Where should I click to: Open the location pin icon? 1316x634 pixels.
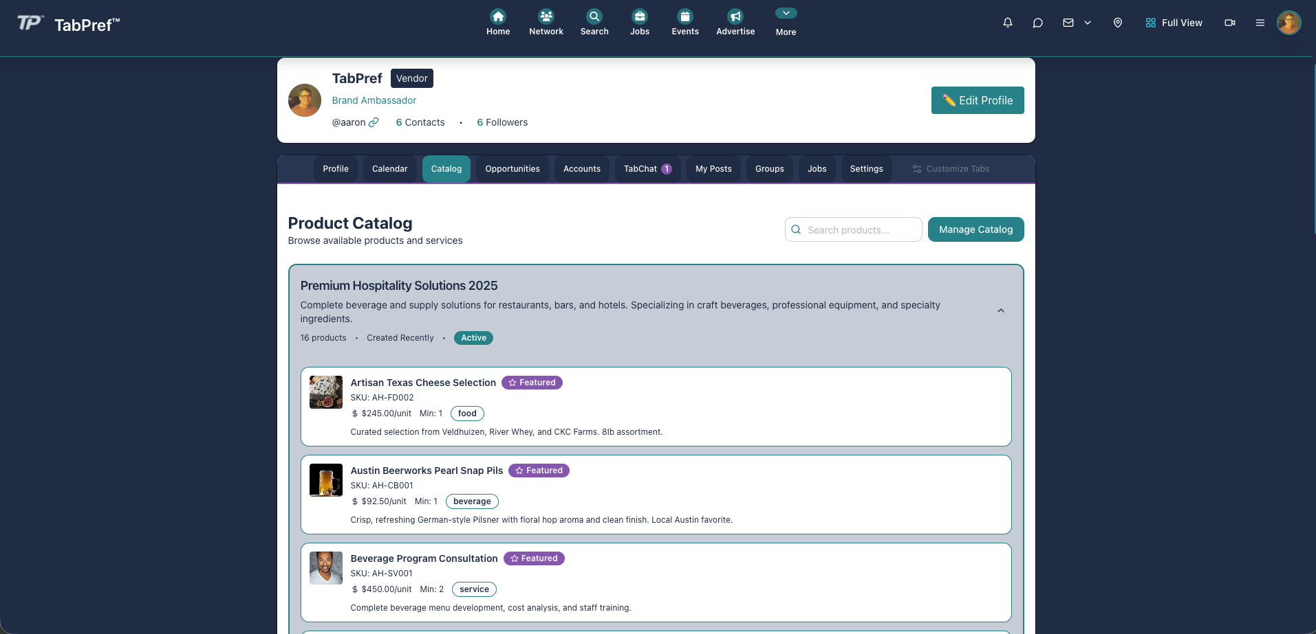pos(1118,23)
